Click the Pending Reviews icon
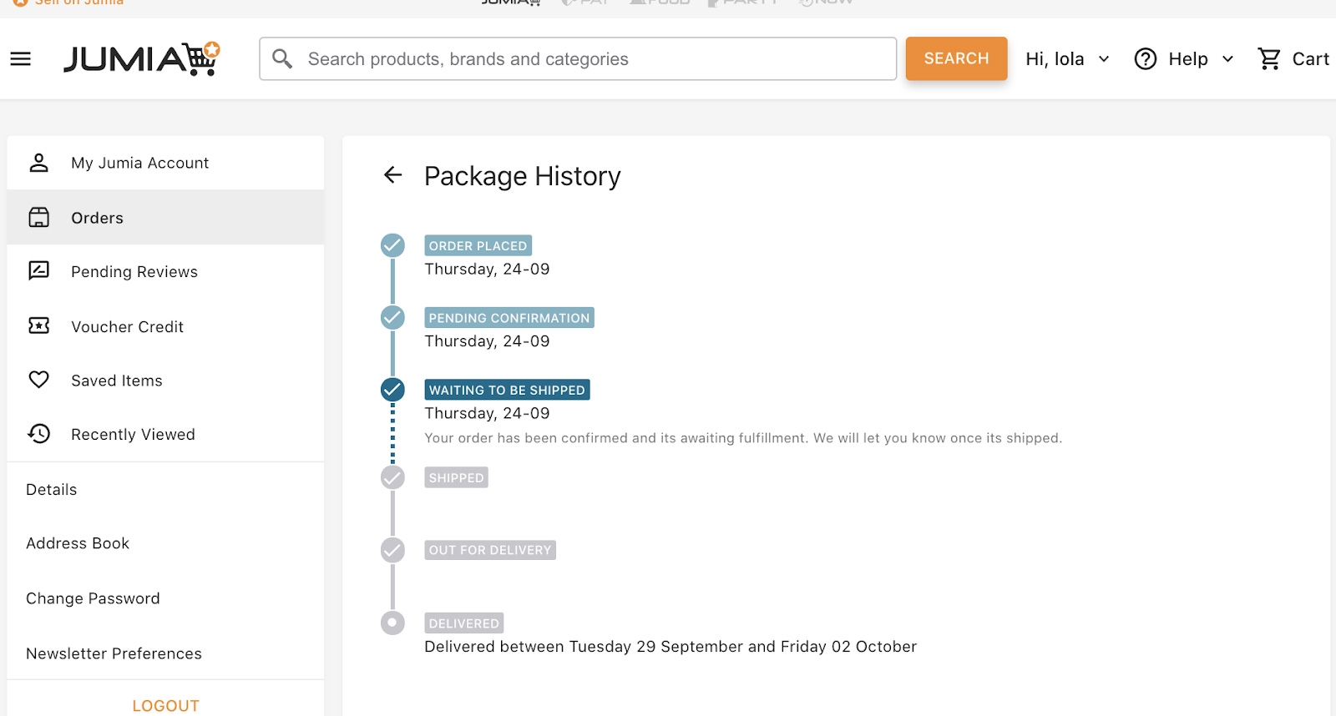This screenshot has width=1336, height=716. (39, 270)
